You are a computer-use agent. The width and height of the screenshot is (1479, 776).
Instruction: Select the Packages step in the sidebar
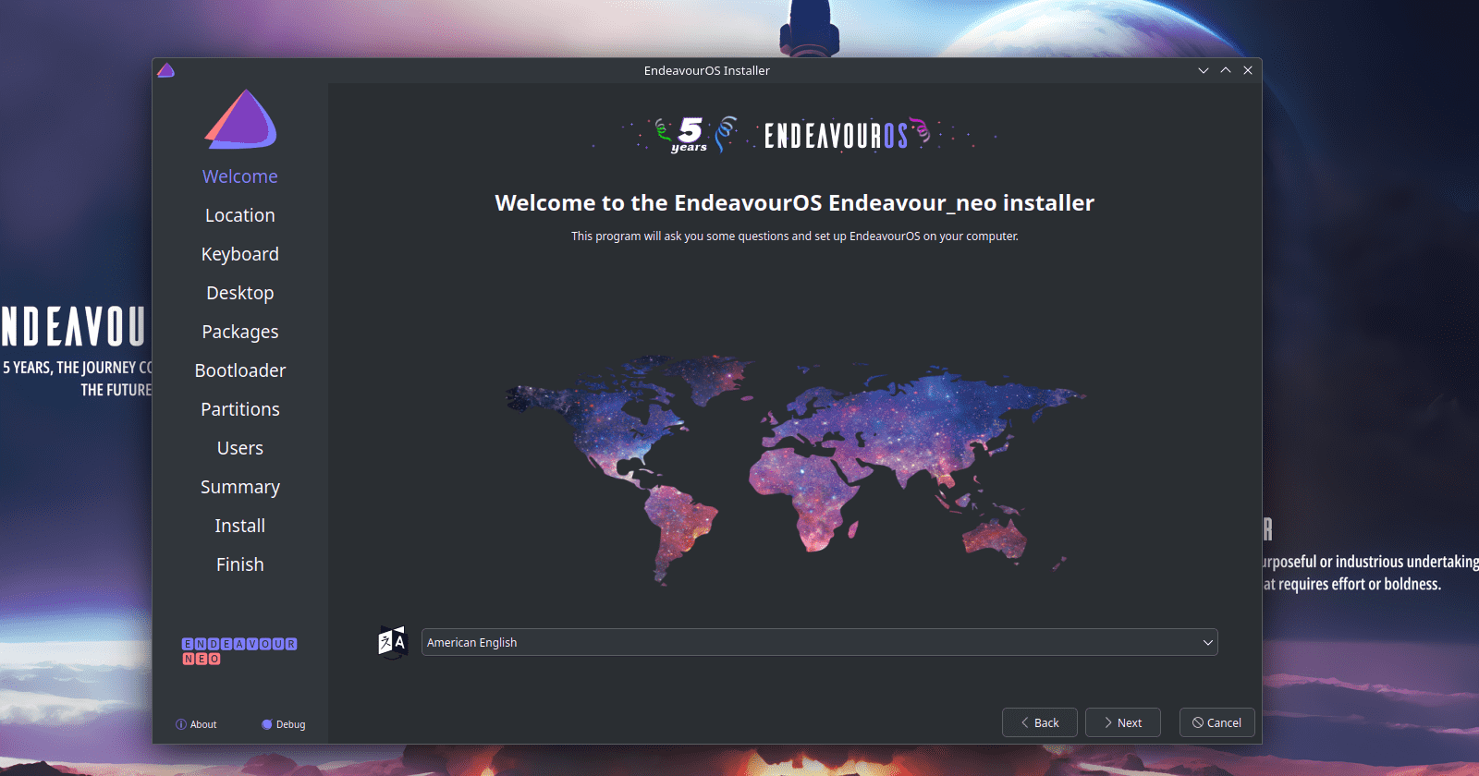(240, 332)
